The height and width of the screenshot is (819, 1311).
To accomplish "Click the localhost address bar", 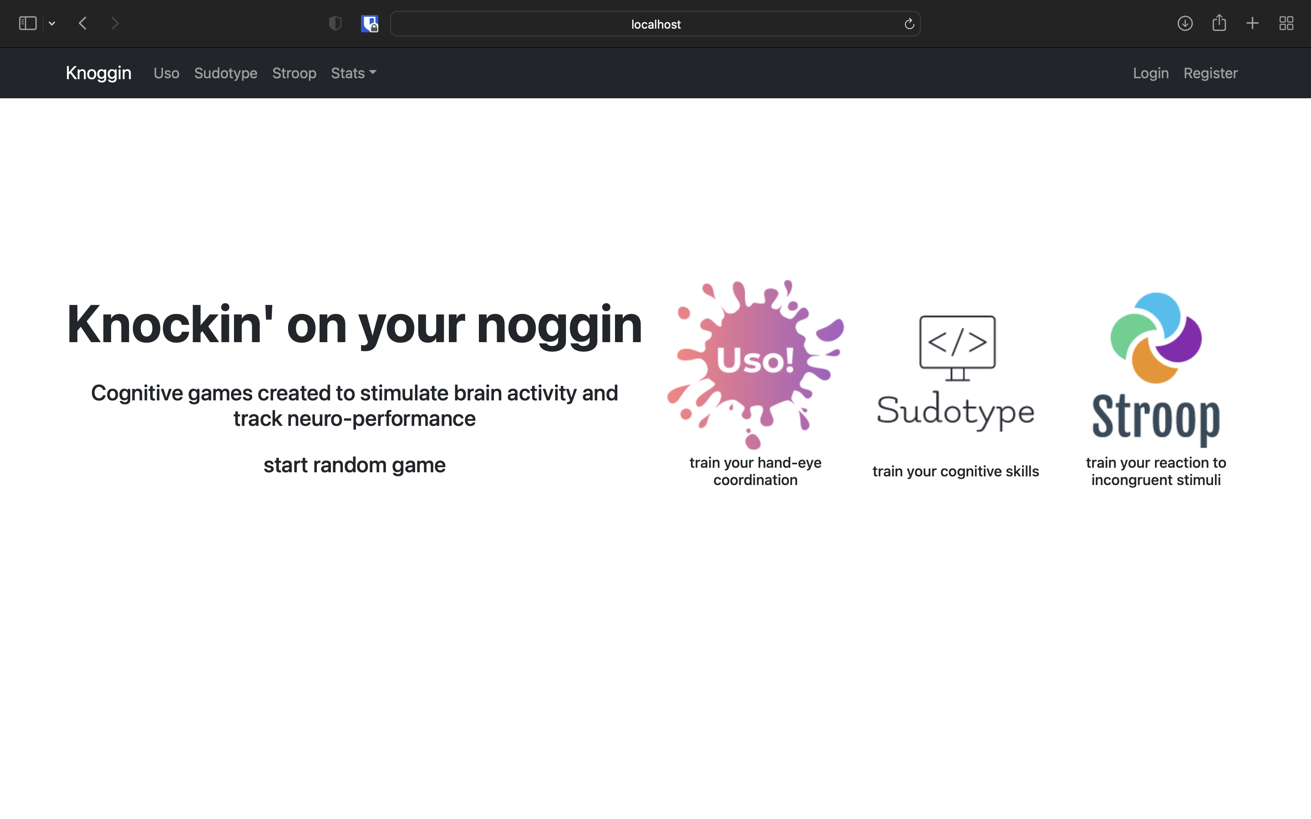I will pyautogui.click(x=655, y=24).
